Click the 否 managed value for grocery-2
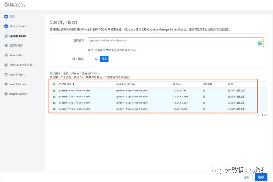The width and height of the screenshot is (273, 182). [204, 97]
